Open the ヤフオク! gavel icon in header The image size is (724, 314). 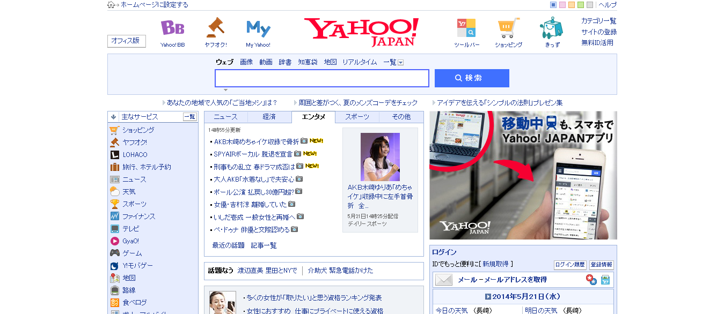215,28
